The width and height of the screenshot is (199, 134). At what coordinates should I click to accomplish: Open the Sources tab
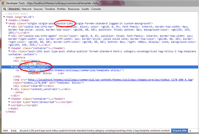[x=38, y=9]
